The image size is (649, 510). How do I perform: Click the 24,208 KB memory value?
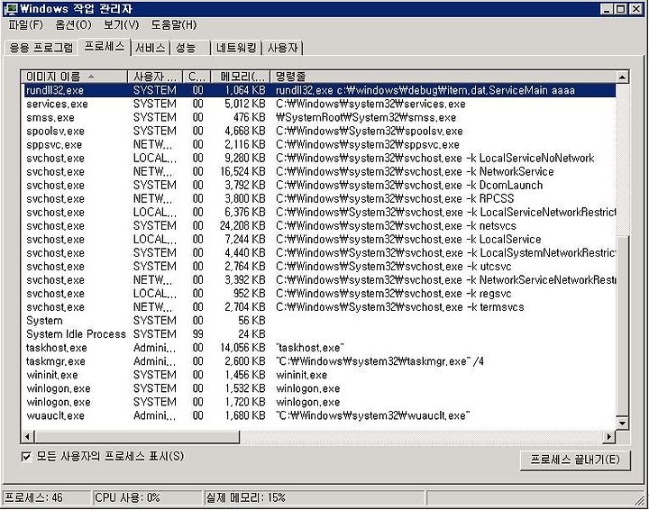point(242,226)
